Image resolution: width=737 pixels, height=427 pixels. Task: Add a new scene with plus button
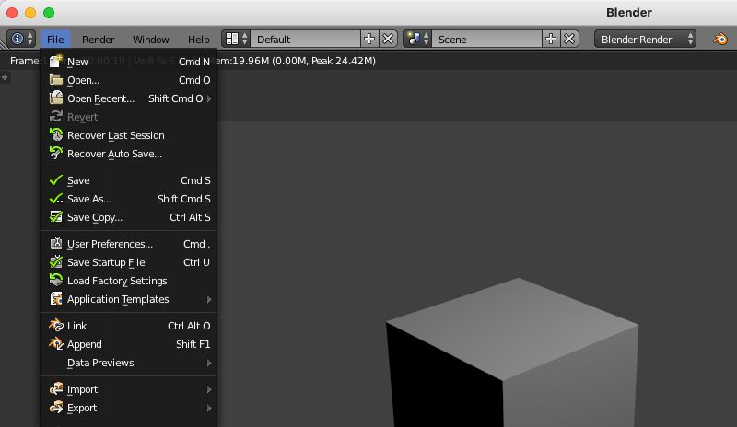point(551,39)
